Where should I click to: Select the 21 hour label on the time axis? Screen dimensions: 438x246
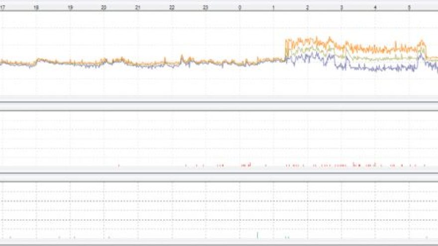point(138,8)
